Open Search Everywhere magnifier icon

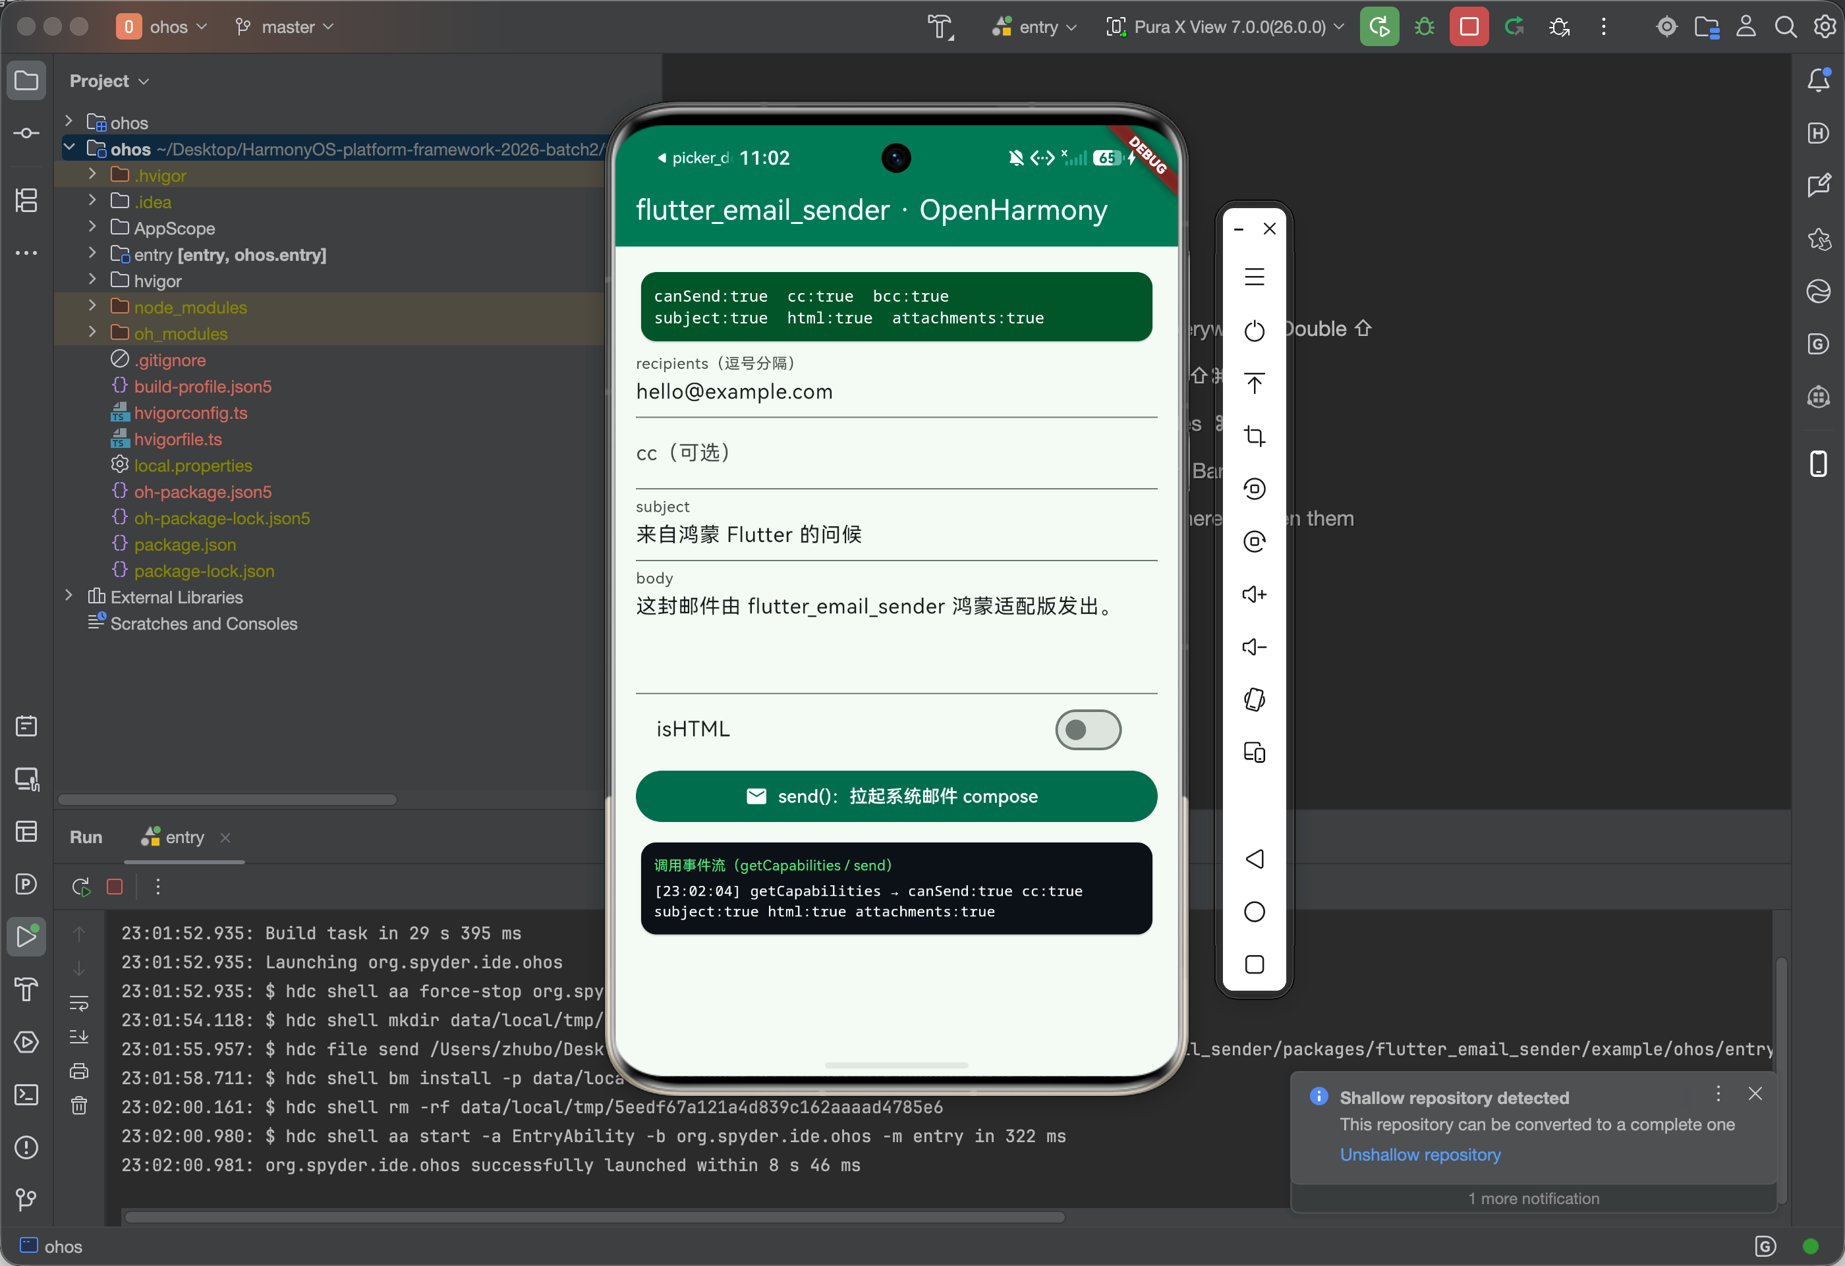(1784, 27)
